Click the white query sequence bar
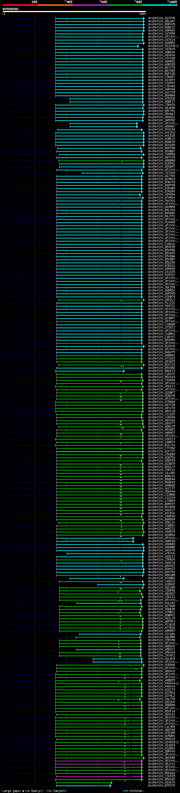The width and height of the screenshot is (180, 793). pyautogui.click(x=74, y=12)
